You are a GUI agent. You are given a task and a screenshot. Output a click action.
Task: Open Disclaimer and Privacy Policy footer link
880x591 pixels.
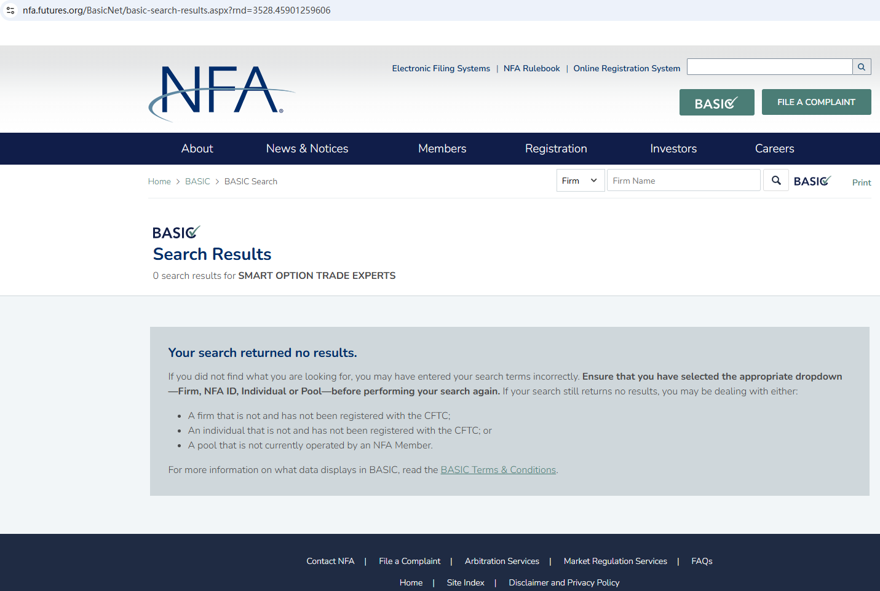[564, 582]
